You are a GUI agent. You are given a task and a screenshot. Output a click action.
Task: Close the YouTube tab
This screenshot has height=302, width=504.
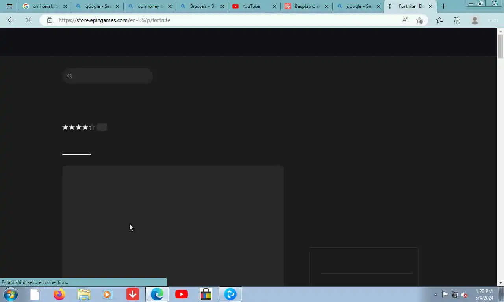click(275, 6)
